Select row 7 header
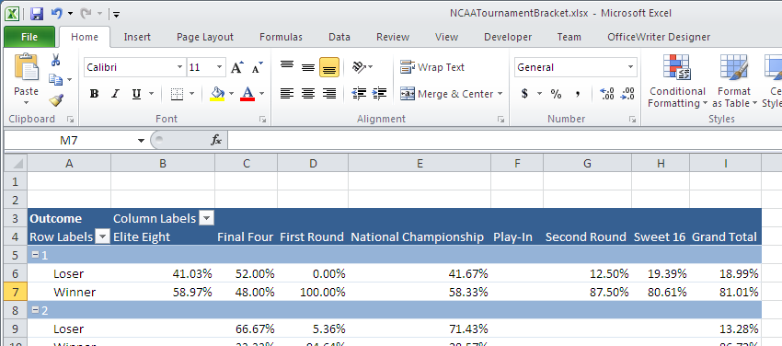 (16, 292)
